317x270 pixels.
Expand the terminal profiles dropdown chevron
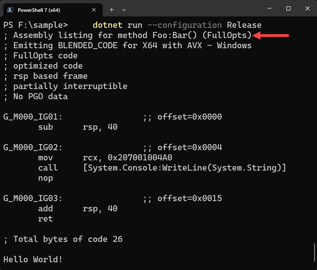pyautogui.click(x=124, y=10)
